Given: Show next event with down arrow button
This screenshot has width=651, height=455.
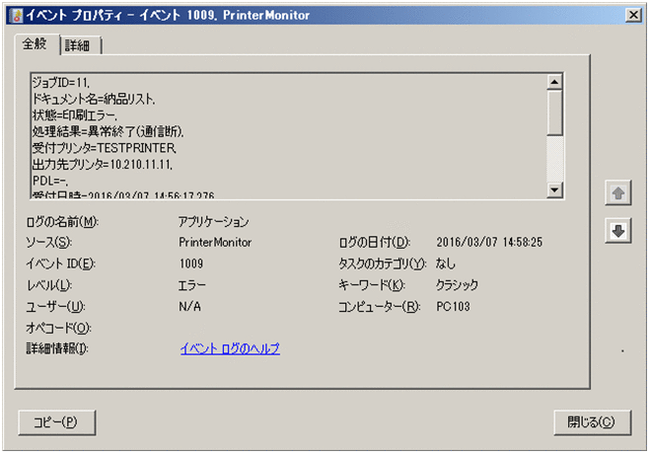Looking at the screenshot, I should [x=617, y=231].
